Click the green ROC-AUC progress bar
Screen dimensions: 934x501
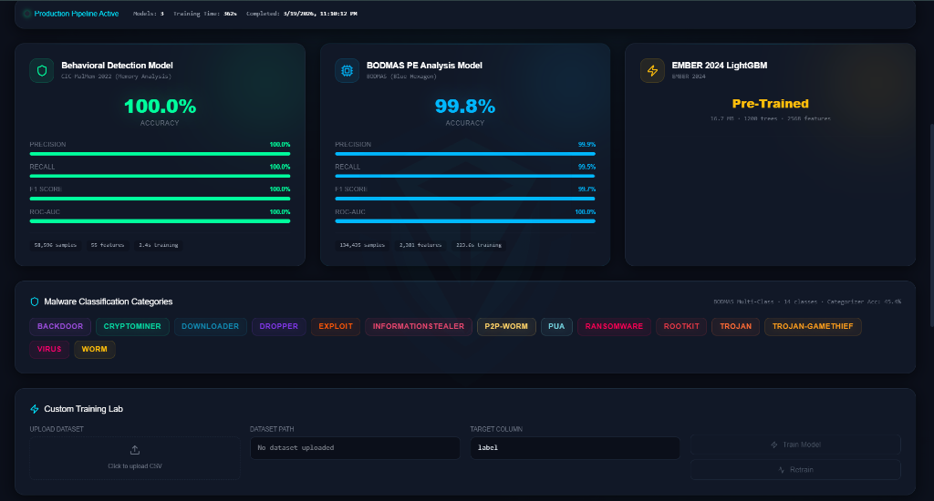click(x=160, y=221)
